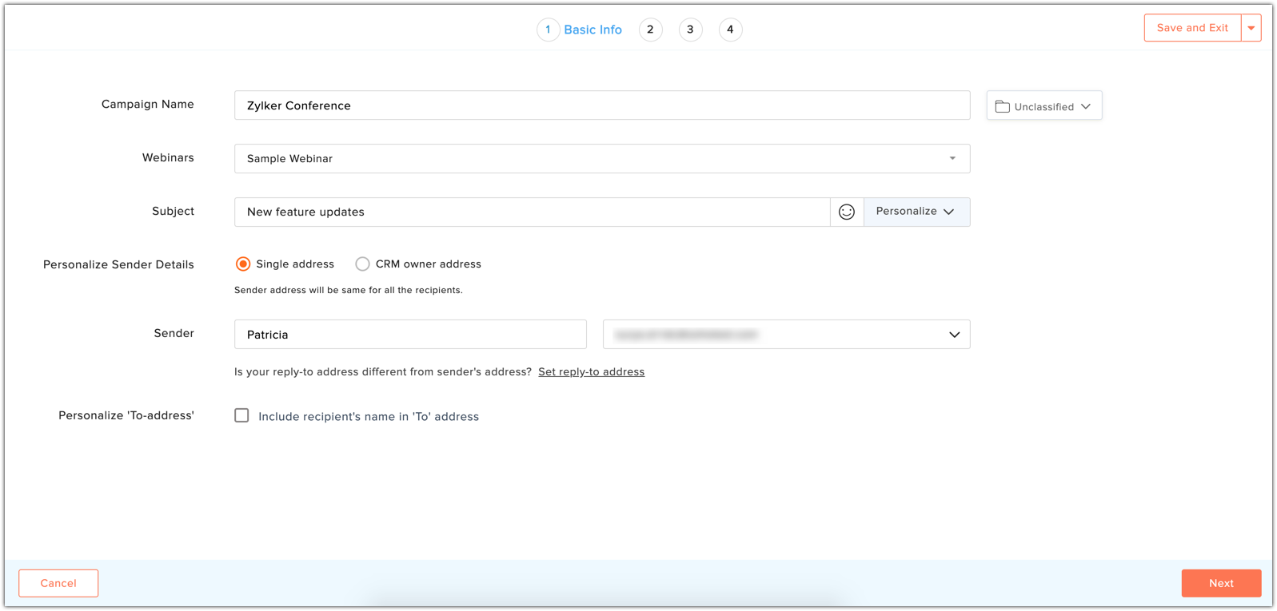Click the Save and Exit button
Viewport: 1277px width, 611px height.
pyautogui.click(x=1192, y=28)
